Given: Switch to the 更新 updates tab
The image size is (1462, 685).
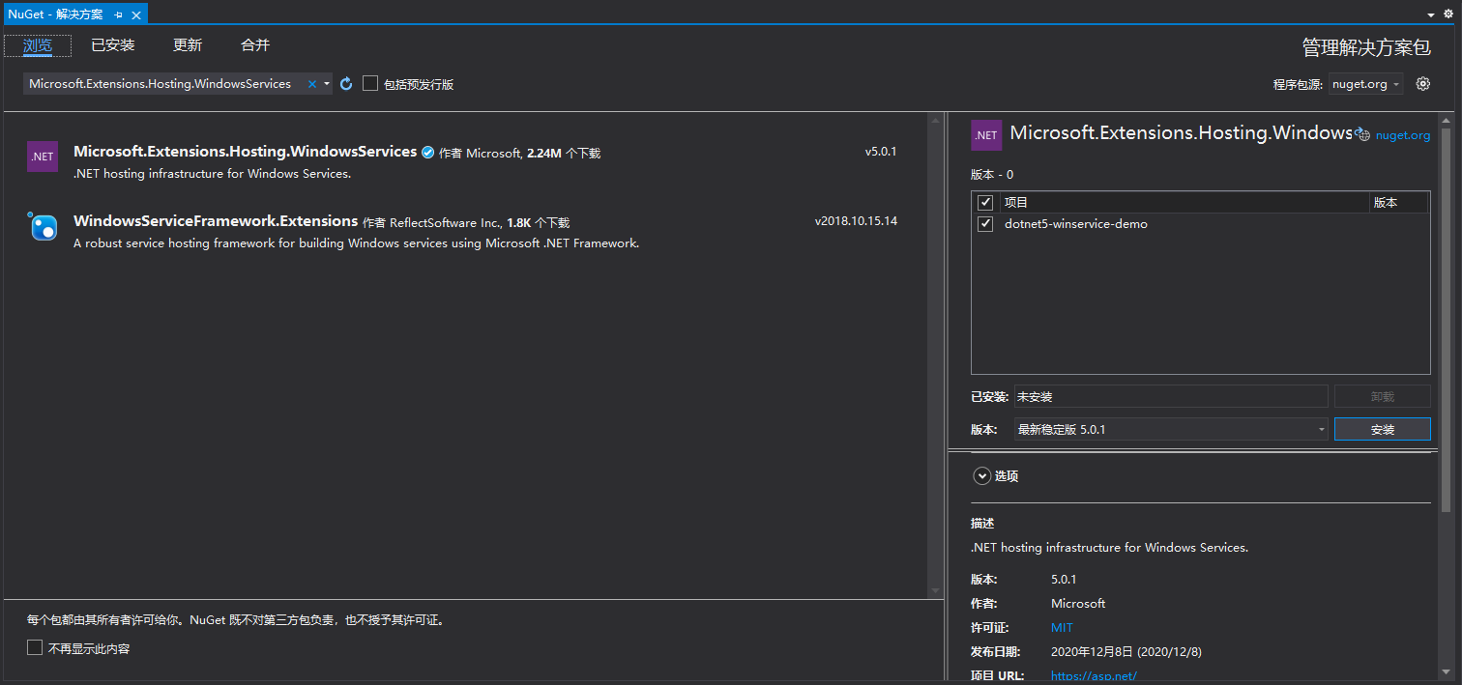Looking at the screenshot, I should coord(188,45).
